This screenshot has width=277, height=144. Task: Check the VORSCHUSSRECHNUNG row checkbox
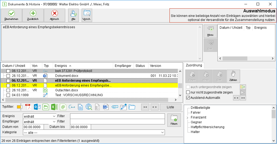(8, 95)
